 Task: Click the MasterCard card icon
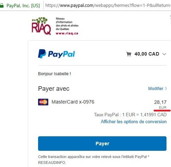pyautogui.click(x=43, y=102)
